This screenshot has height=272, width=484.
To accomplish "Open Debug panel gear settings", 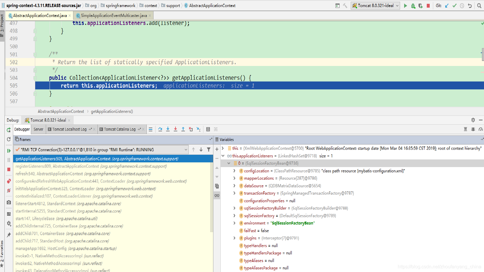I will coord(473,120).
